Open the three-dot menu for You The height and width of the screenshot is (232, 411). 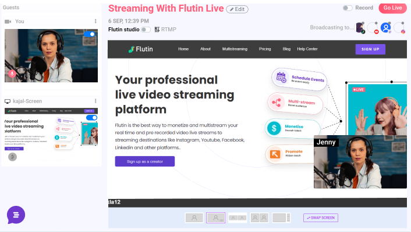95,21
